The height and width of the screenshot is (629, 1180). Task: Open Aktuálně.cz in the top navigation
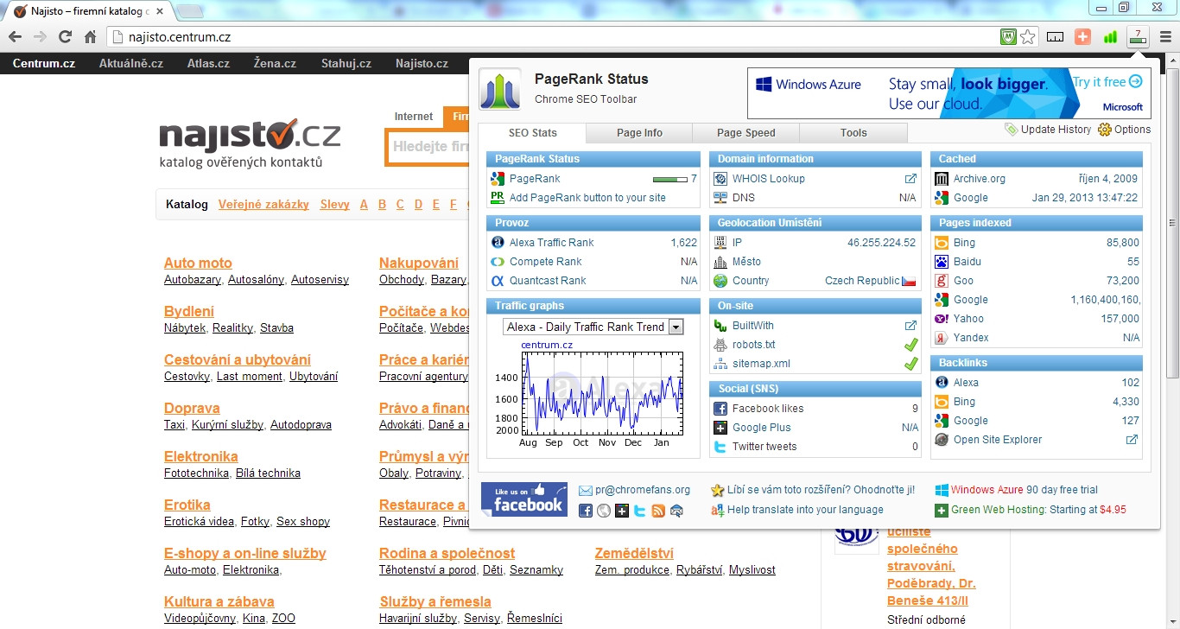(131, 63)
